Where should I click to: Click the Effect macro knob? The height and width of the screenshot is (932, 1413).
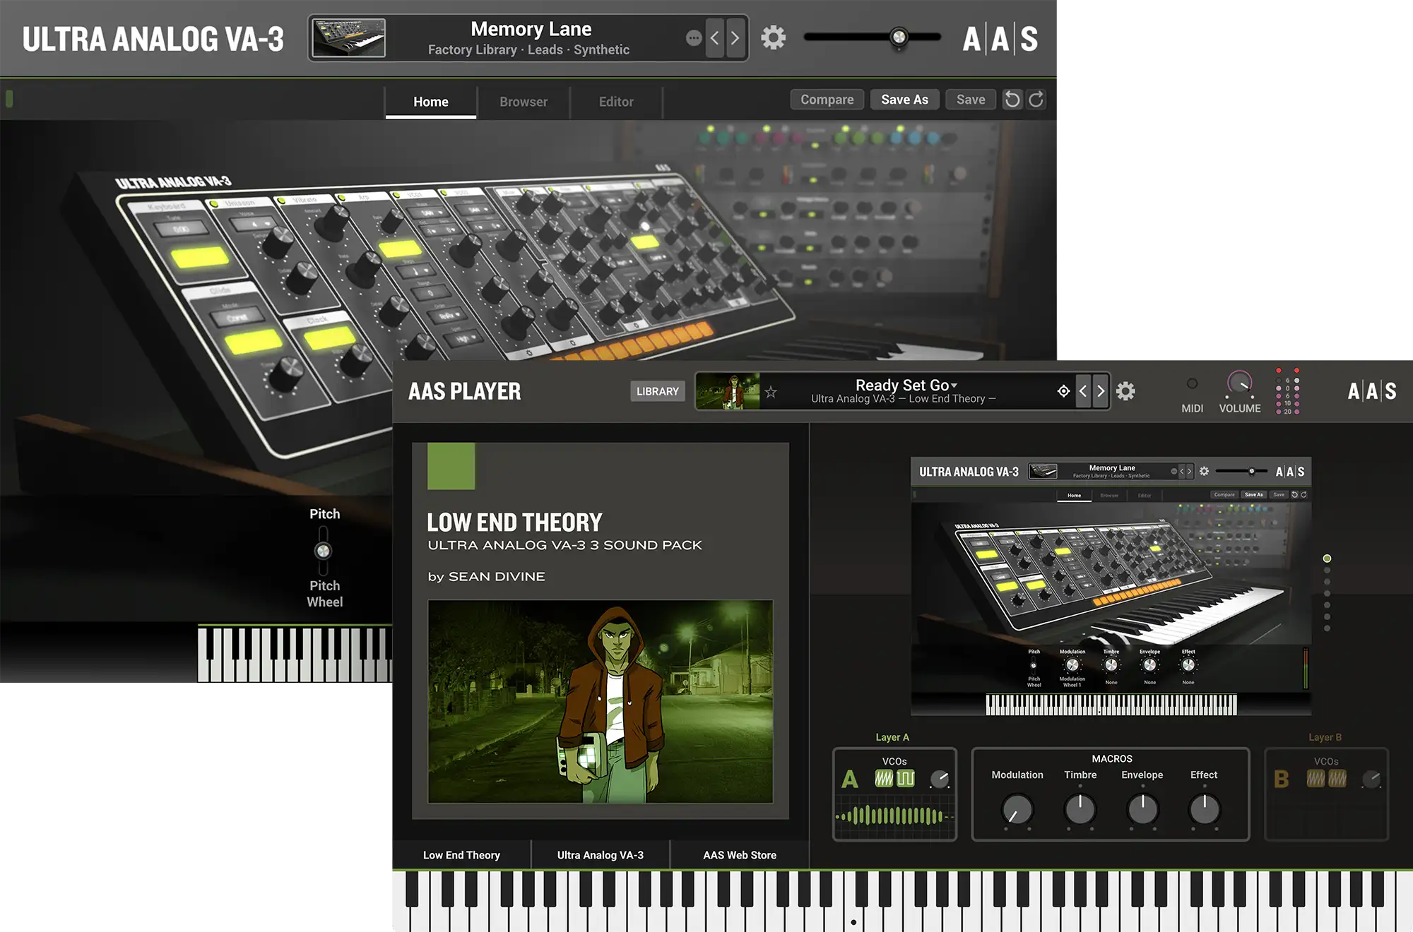[x=1205, y=809]
